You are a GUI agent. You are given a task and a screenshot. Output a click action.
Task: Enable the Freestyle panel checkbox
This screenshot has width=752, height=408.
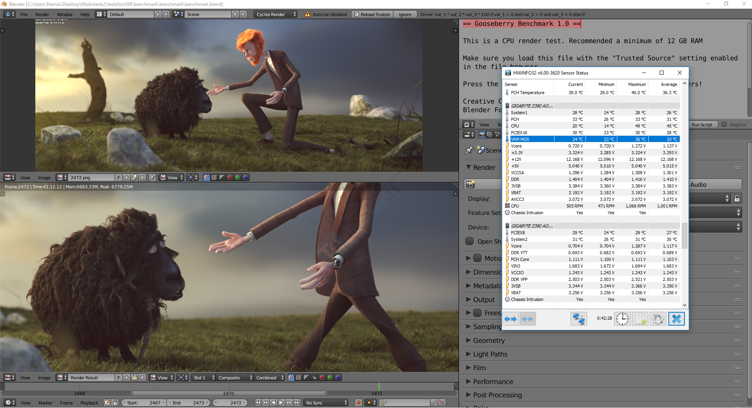point(477,313)
